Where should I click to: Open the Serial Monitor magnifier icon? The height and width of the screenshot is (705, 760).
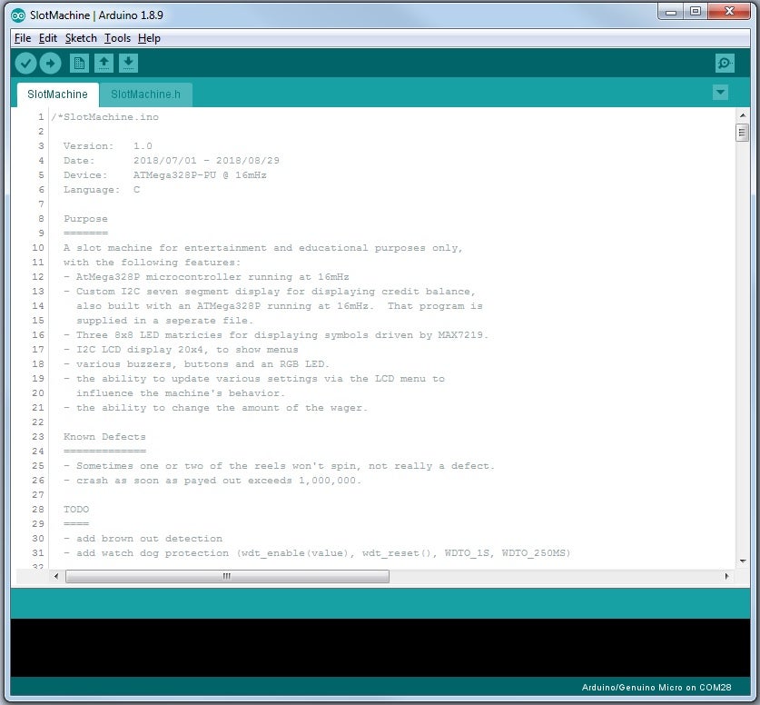[x=725, y=63]
